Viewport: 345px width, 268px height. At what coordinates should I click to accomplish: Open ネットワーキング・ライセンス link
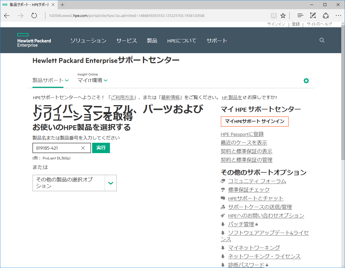264,257
